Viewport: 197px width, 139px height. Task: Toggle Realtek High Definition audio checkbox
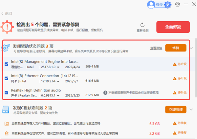[7, 93]
